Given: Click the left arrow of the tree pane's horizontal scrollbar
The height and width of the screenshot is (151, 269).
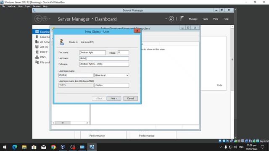Looking at the screenshot, I should coord(53,123).
